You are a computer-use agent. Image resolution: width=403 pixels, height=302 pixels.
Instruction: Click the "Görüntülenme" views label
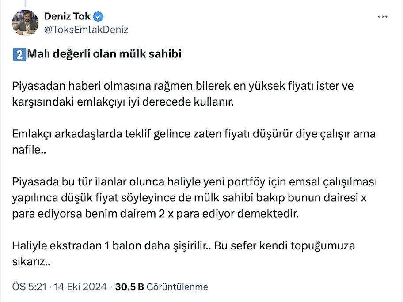[x=177, y=287]
